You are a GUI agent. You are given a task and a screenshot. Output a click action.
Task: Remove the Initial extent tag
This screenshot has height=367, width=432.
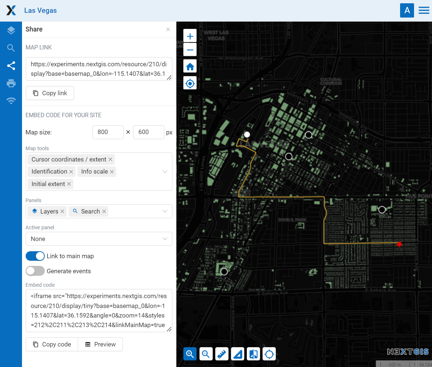69,184
